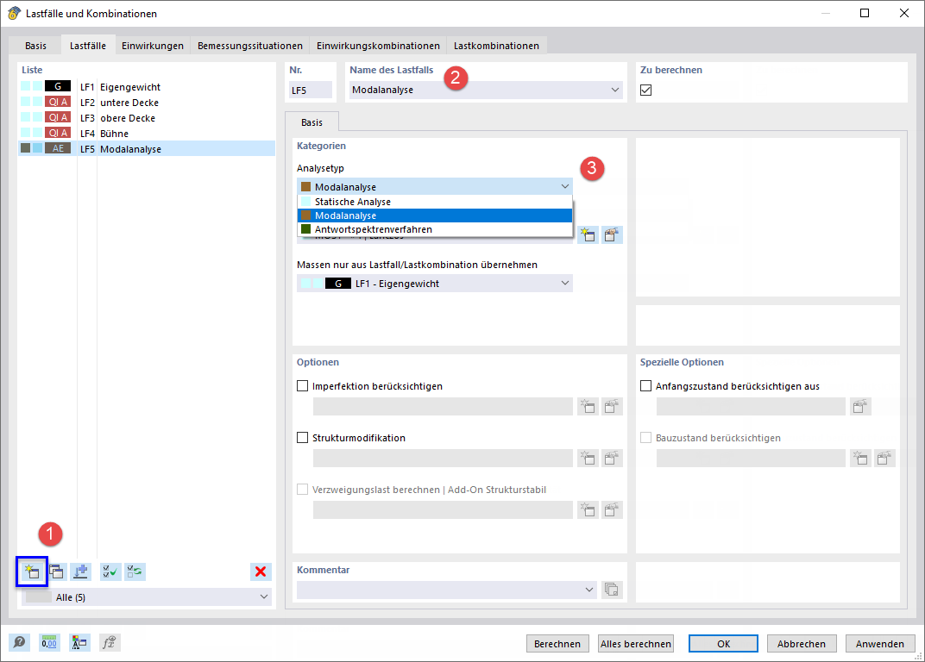Select LF2 untere Decke in list
The image size is (925, 662).
click(x=147, y=102)
